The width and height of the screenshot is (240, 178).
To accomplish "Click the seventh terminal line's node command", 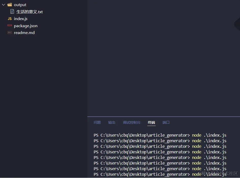I will 197,169.
